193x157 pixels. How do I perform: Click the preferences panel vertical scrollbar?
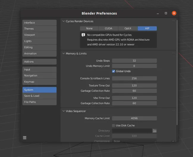[x=177, y=73]
